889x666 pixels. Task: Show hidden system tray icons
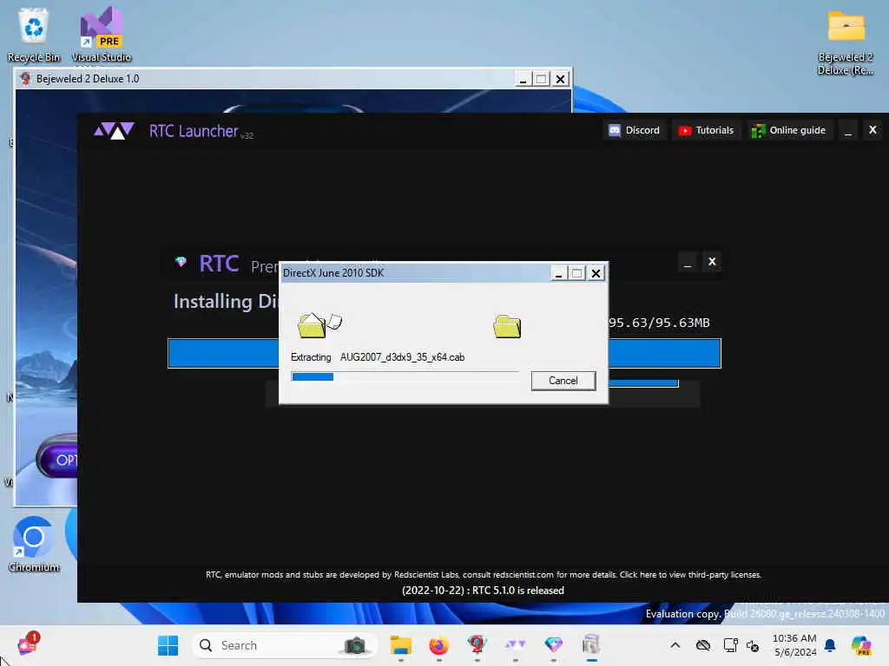point(675,645)
